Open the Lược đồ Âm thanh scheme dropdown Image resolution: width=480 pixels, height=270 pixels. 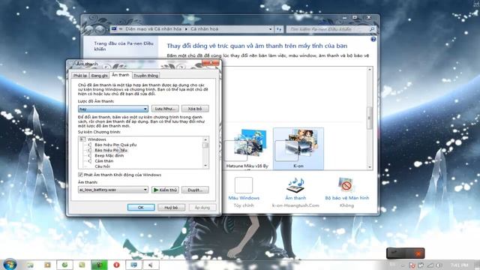(x=113, y=109)
